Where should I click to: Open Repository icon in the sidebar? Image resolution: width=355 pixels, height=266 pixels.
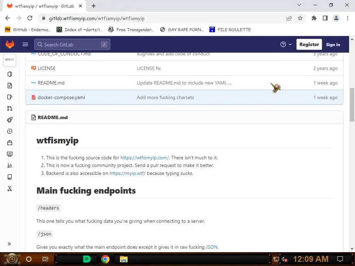click(x=9, y=86)
